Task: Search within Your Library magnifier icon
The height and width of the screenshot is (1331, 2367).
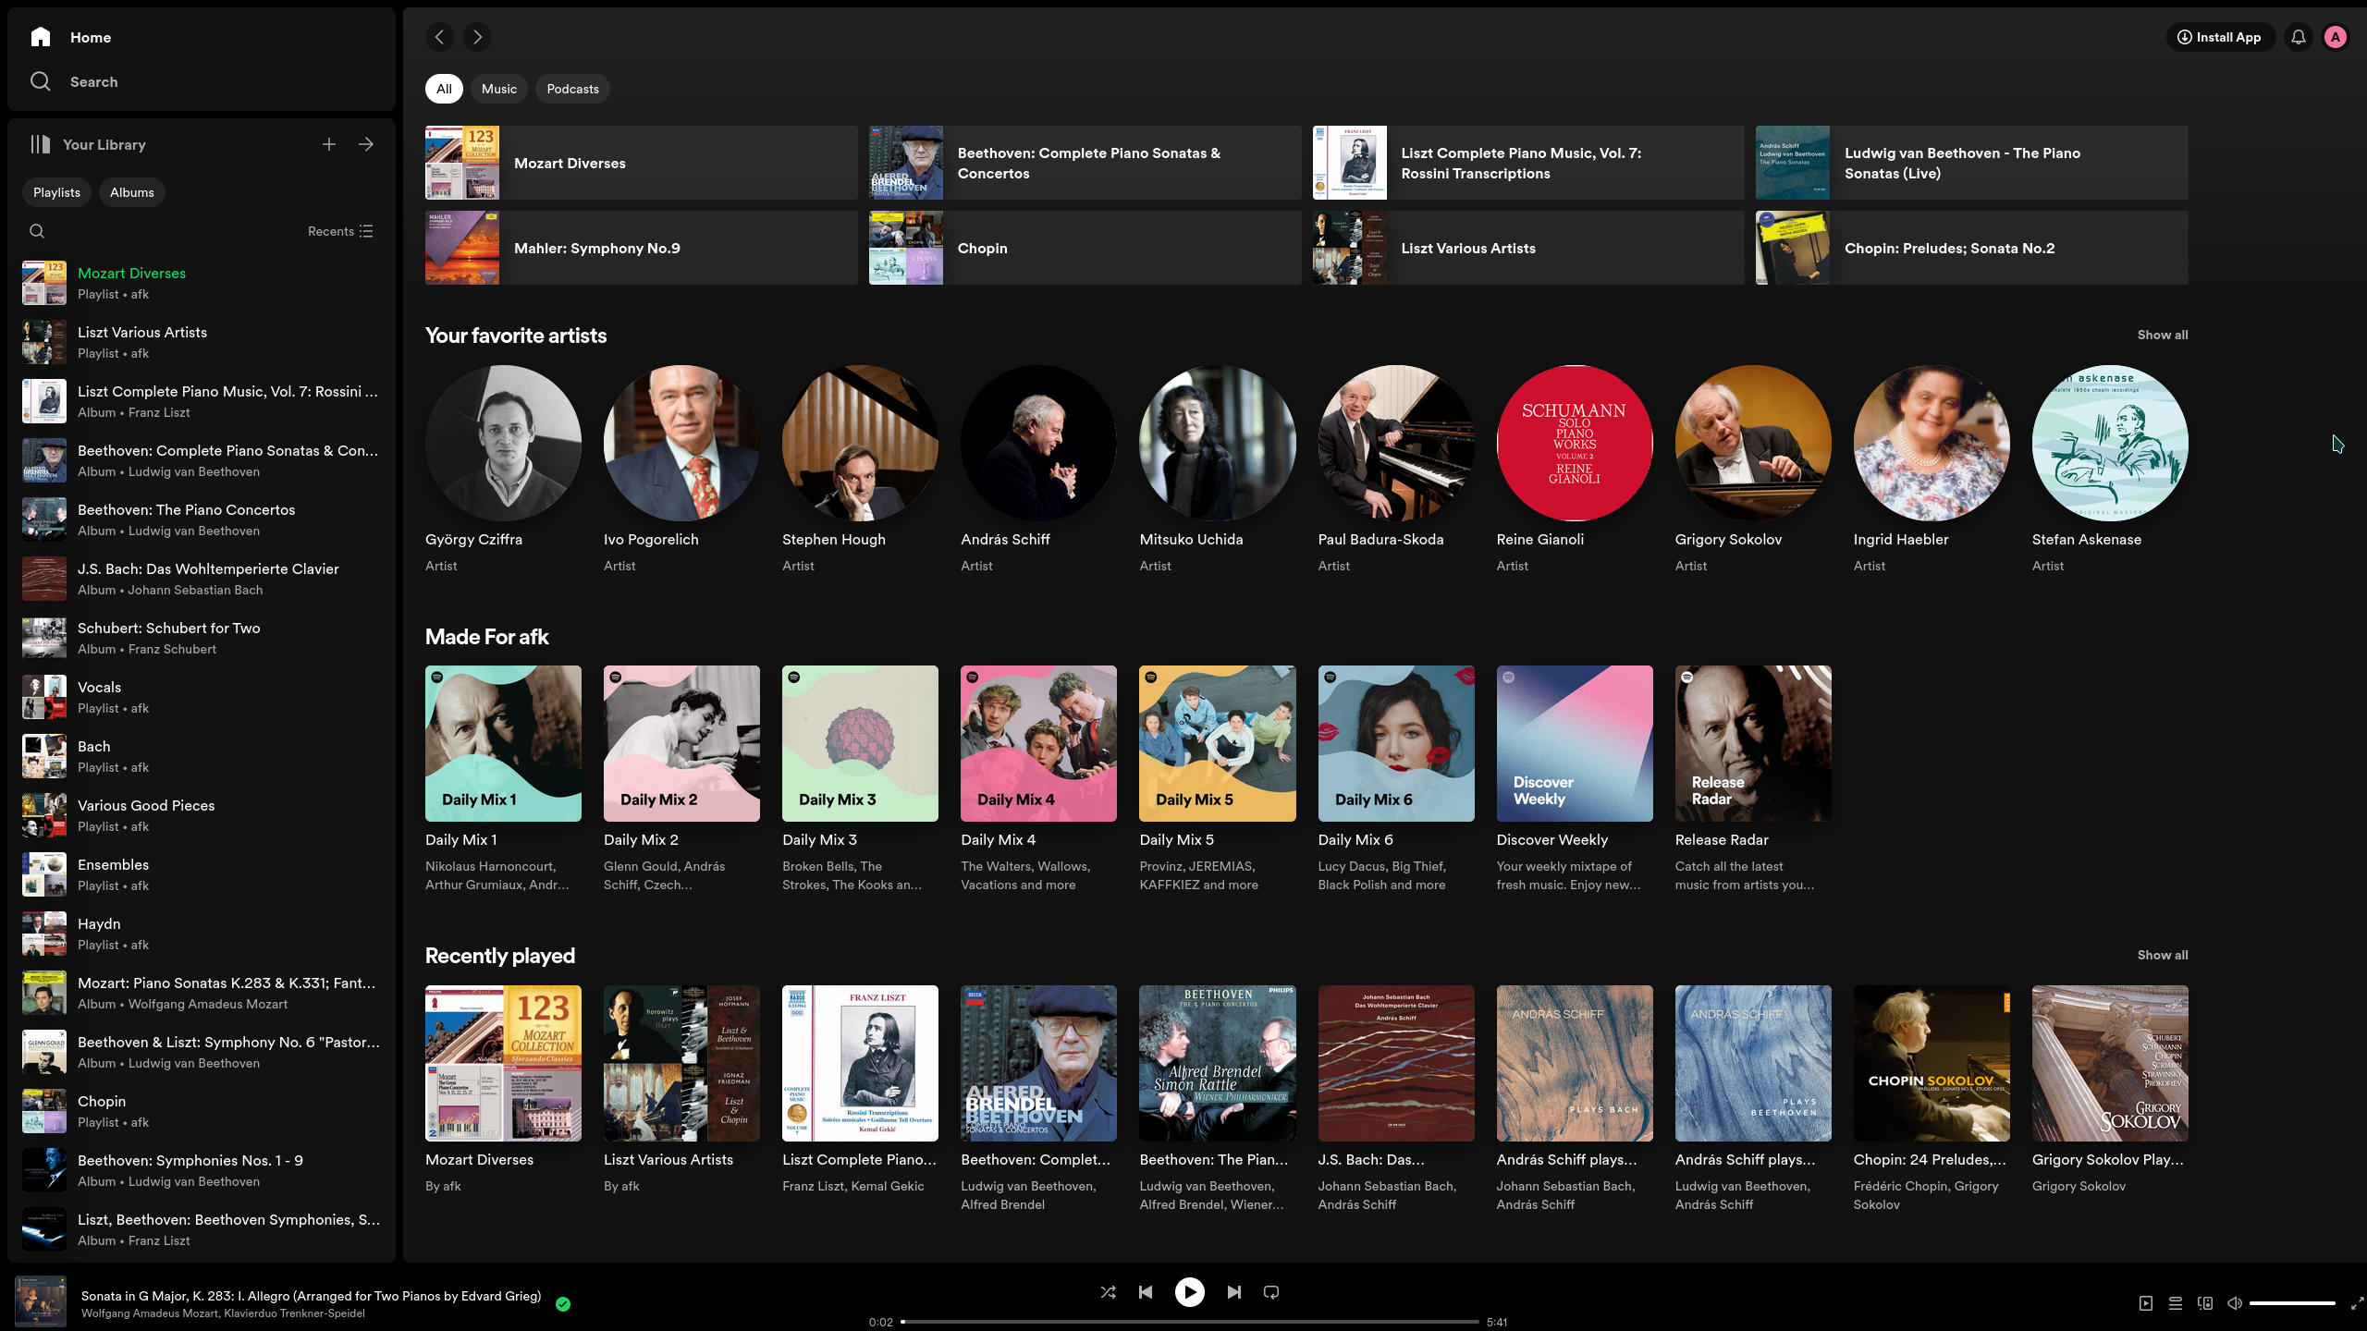Action: 37,231
